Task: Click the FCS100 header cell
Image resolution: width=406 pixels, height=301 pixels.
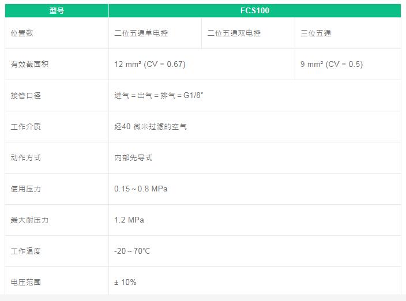Action: pyautogui.click(x=254, y=10)
